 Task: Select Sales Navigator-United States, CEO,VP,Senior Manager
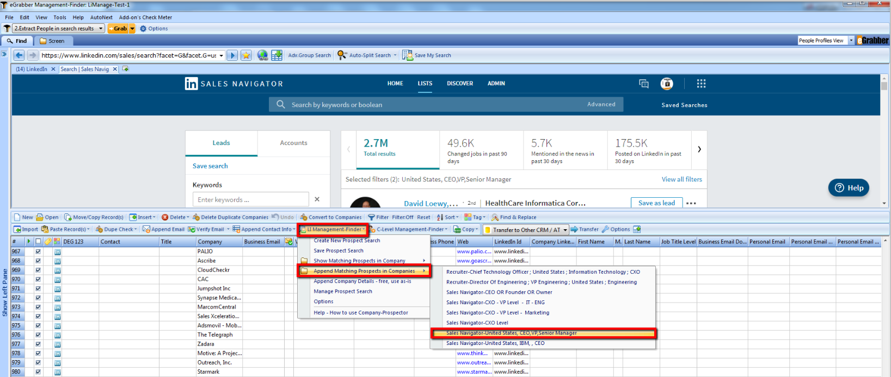(543, 333)
